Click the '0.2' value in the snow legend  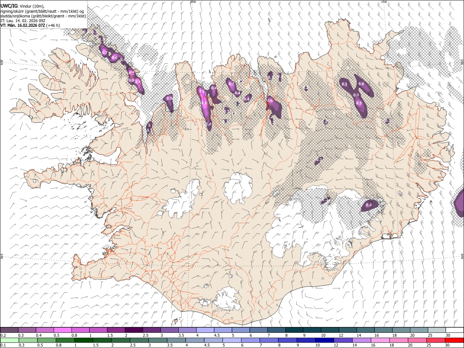tap(3, 335)
